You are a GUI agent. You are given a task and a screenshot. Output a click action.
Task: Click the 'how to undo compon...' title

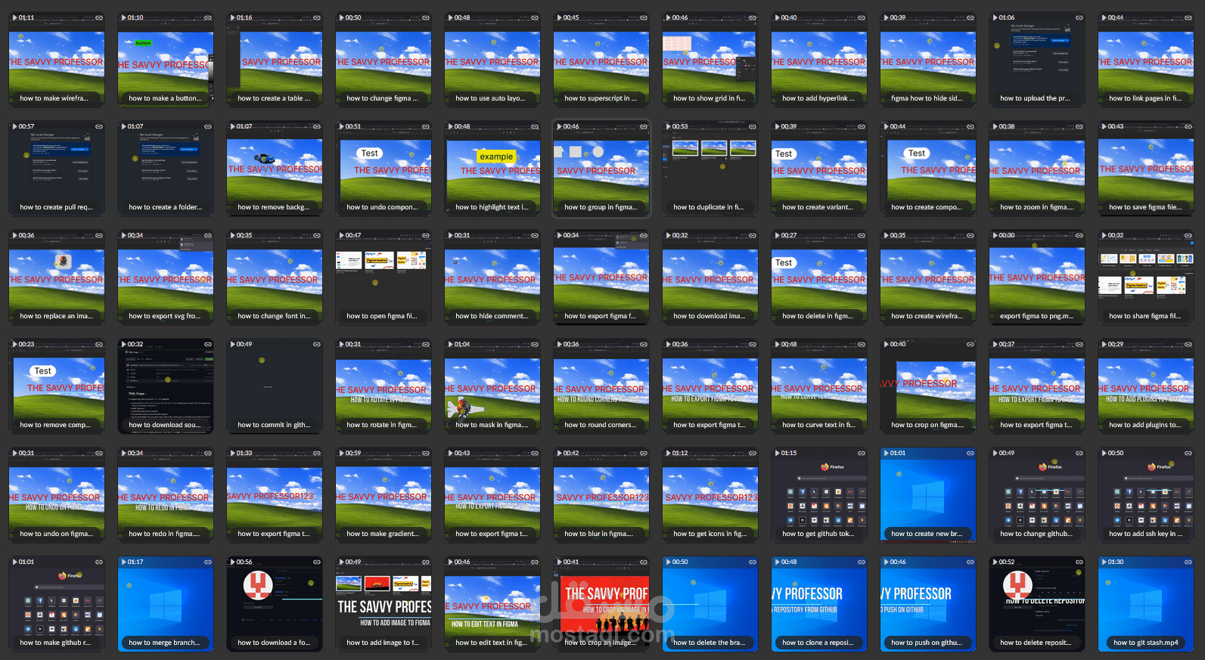(382, 207)
